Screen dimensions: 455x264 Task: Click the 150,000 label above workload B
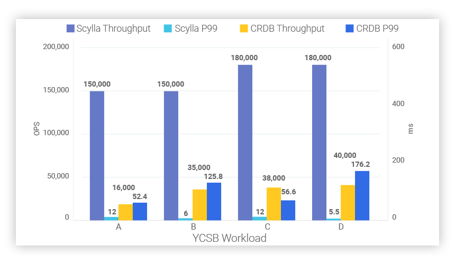click(170, 84)
